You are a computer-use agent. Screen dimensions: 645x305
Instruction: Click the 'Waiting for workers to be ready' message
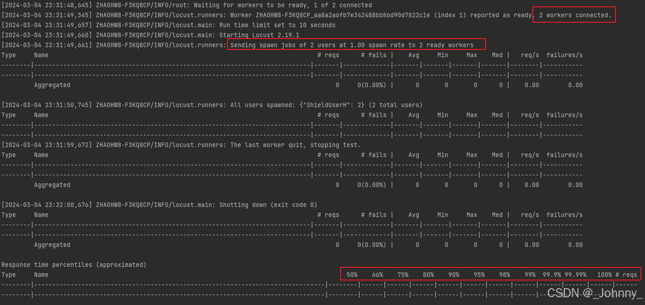(x=283, y=5)
